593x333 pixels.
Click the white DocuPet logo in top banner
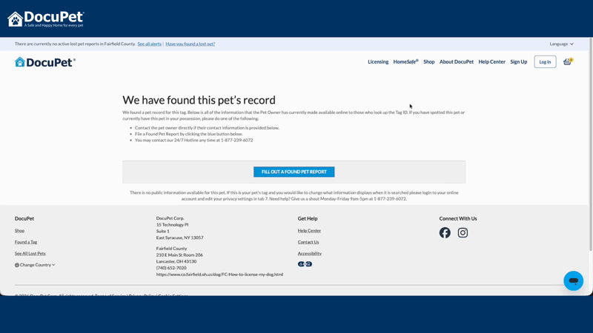(x=46, y=19)
